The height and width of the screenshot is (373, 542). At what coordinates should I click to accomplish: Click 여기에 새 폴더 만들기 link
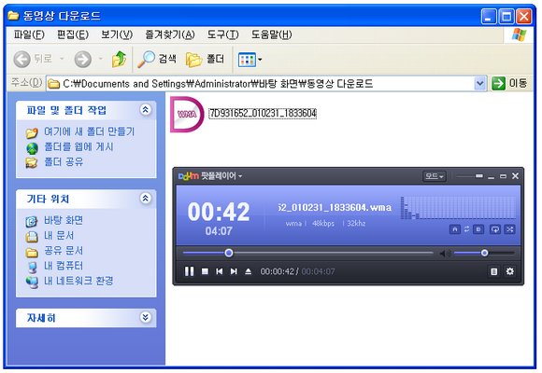pyautogui.click(x=89, y=131)
